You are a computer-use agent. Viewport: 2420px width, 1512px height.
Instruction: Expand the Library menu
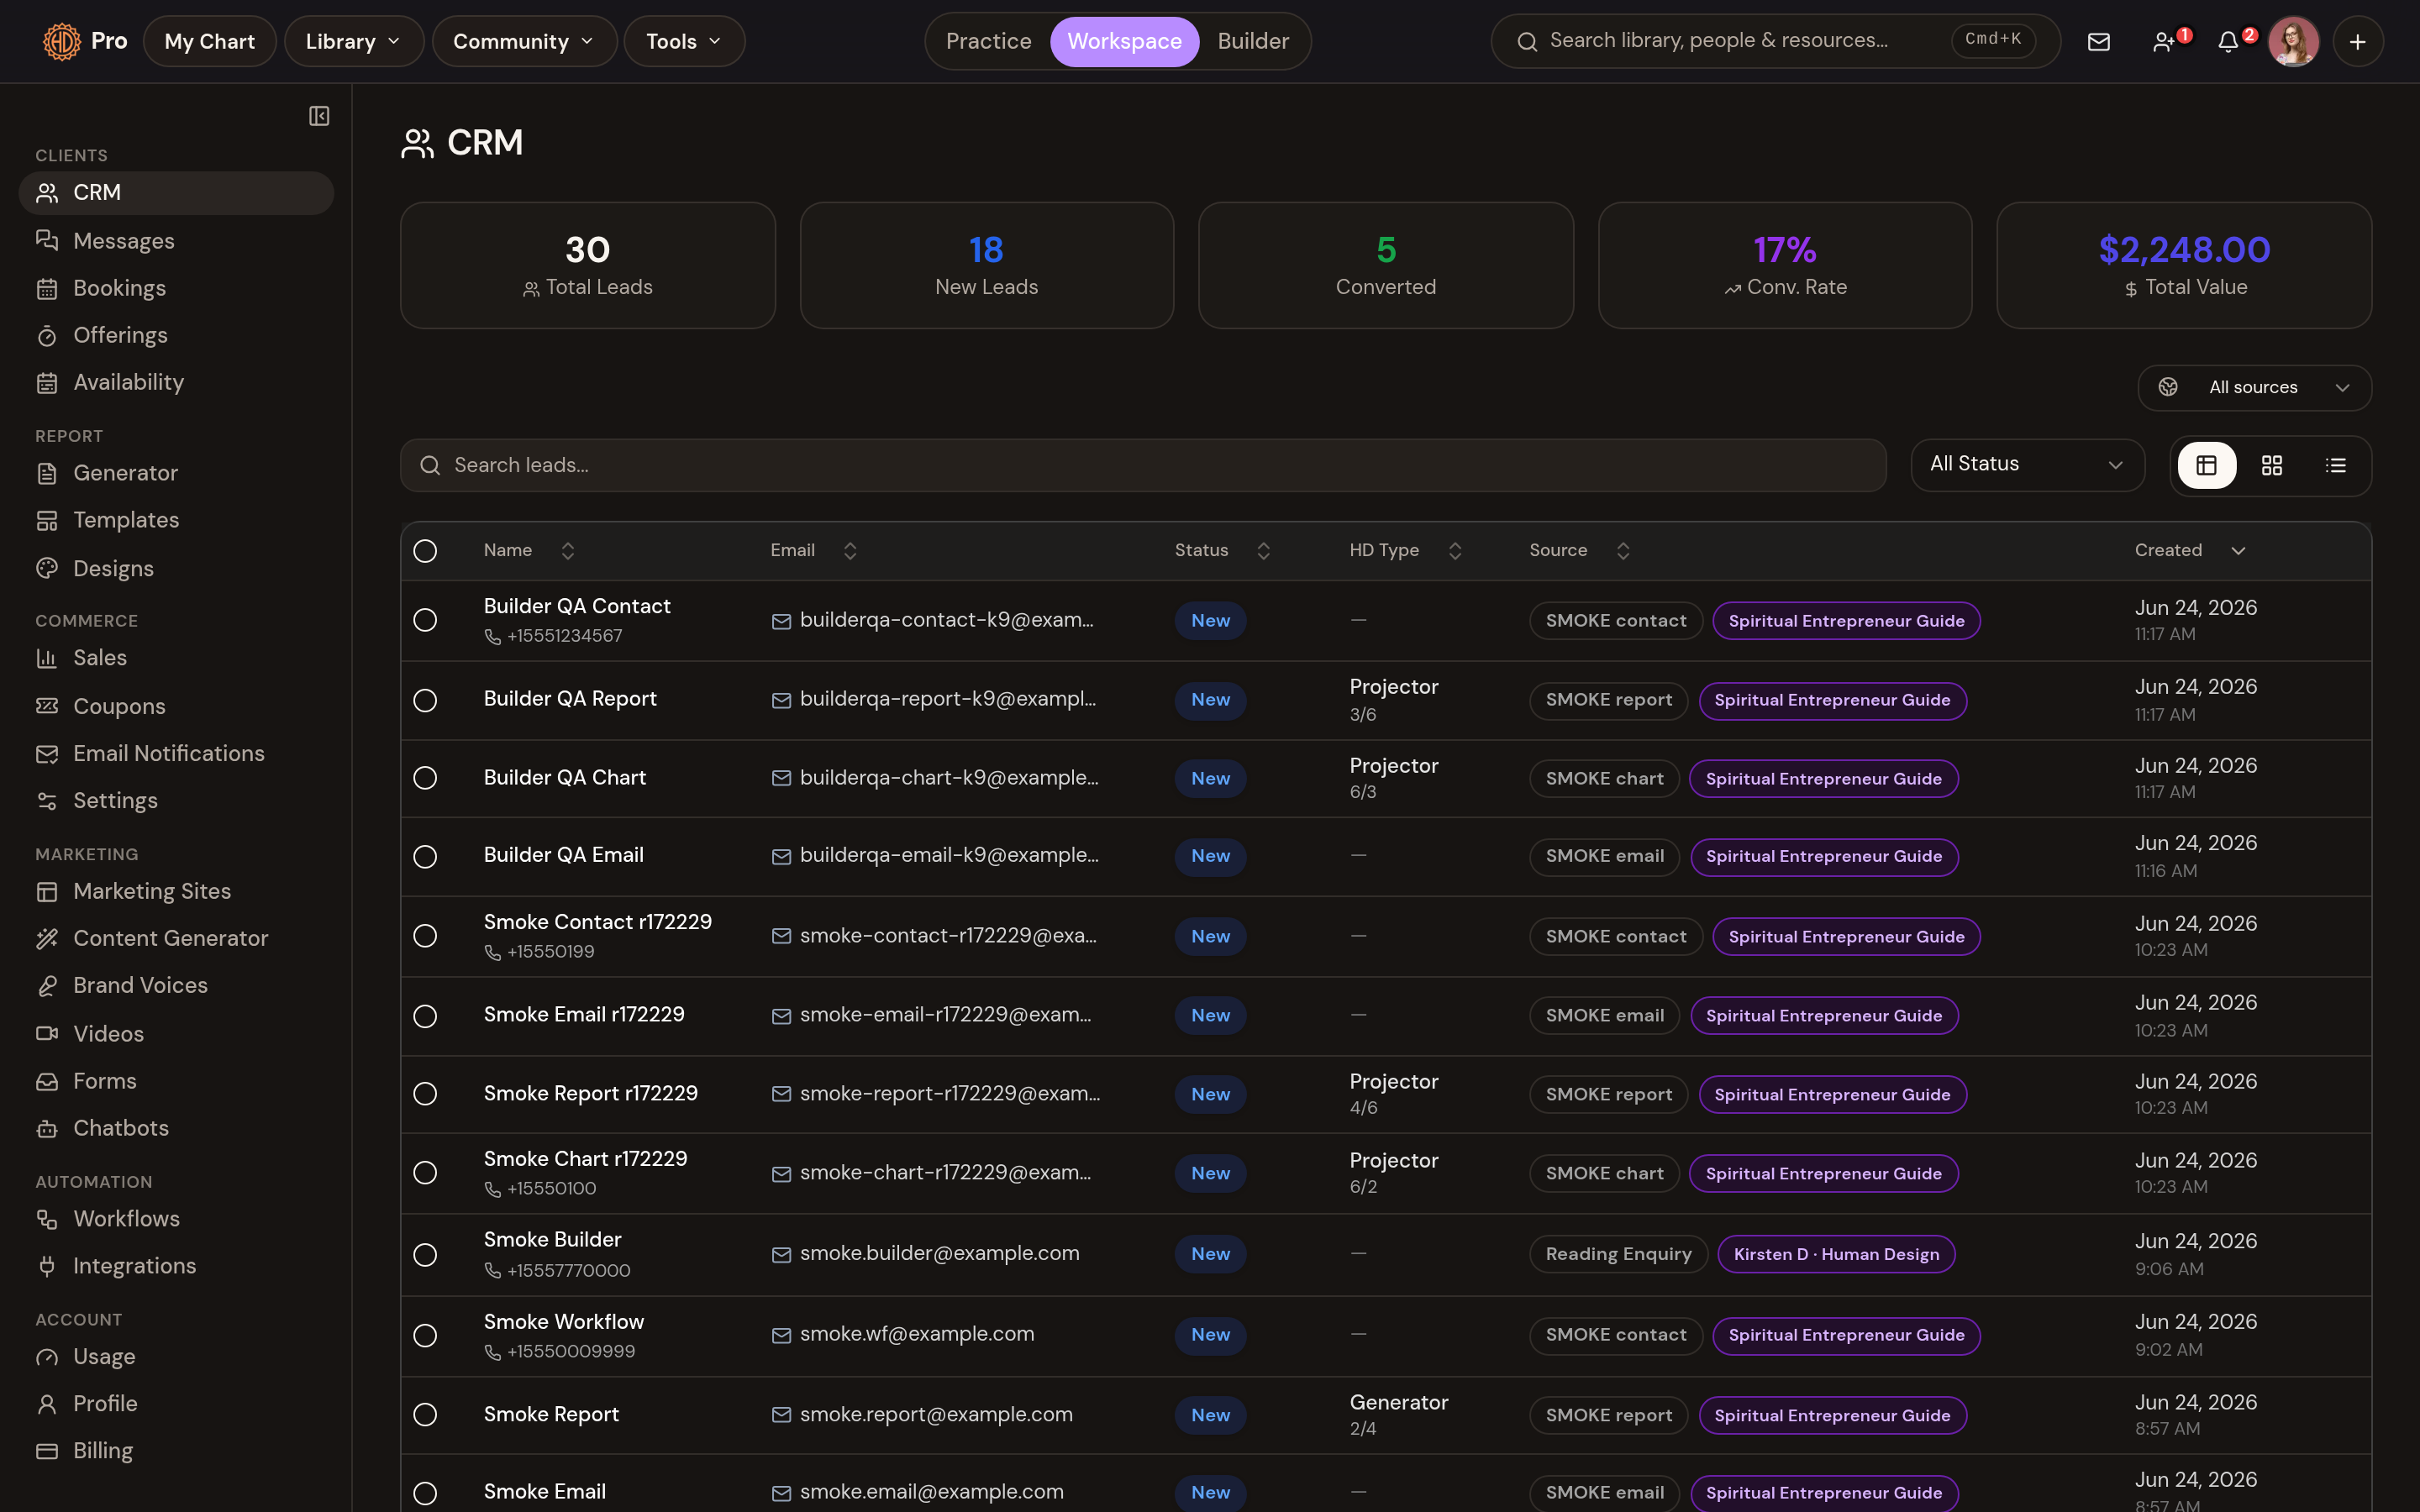tap(353, 41)
